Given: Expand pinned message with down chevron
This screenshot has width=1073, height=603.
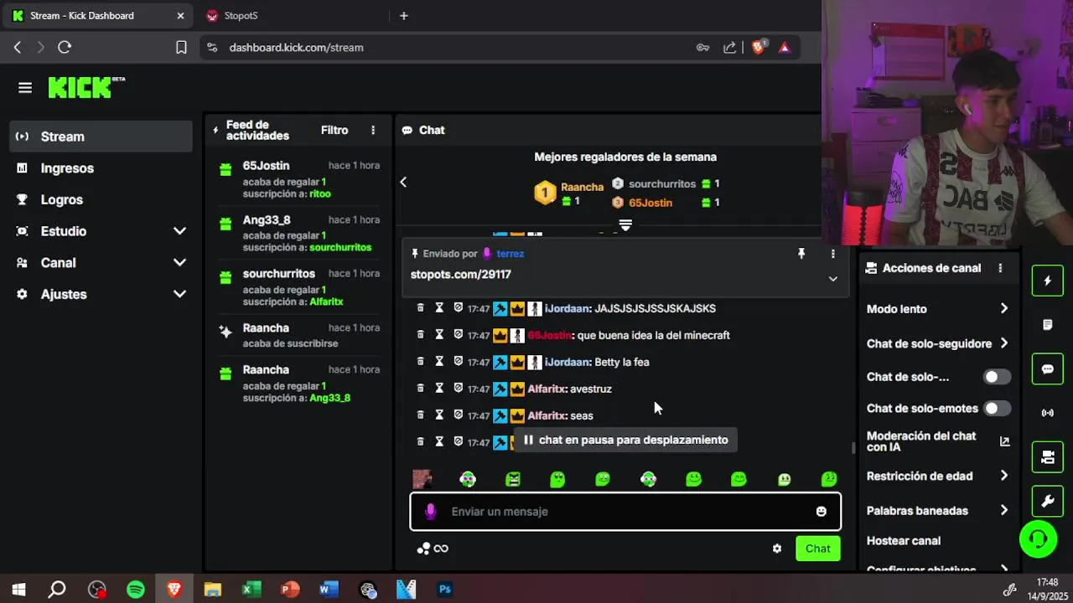Looking at the screenshot, I should pos(832,279).
